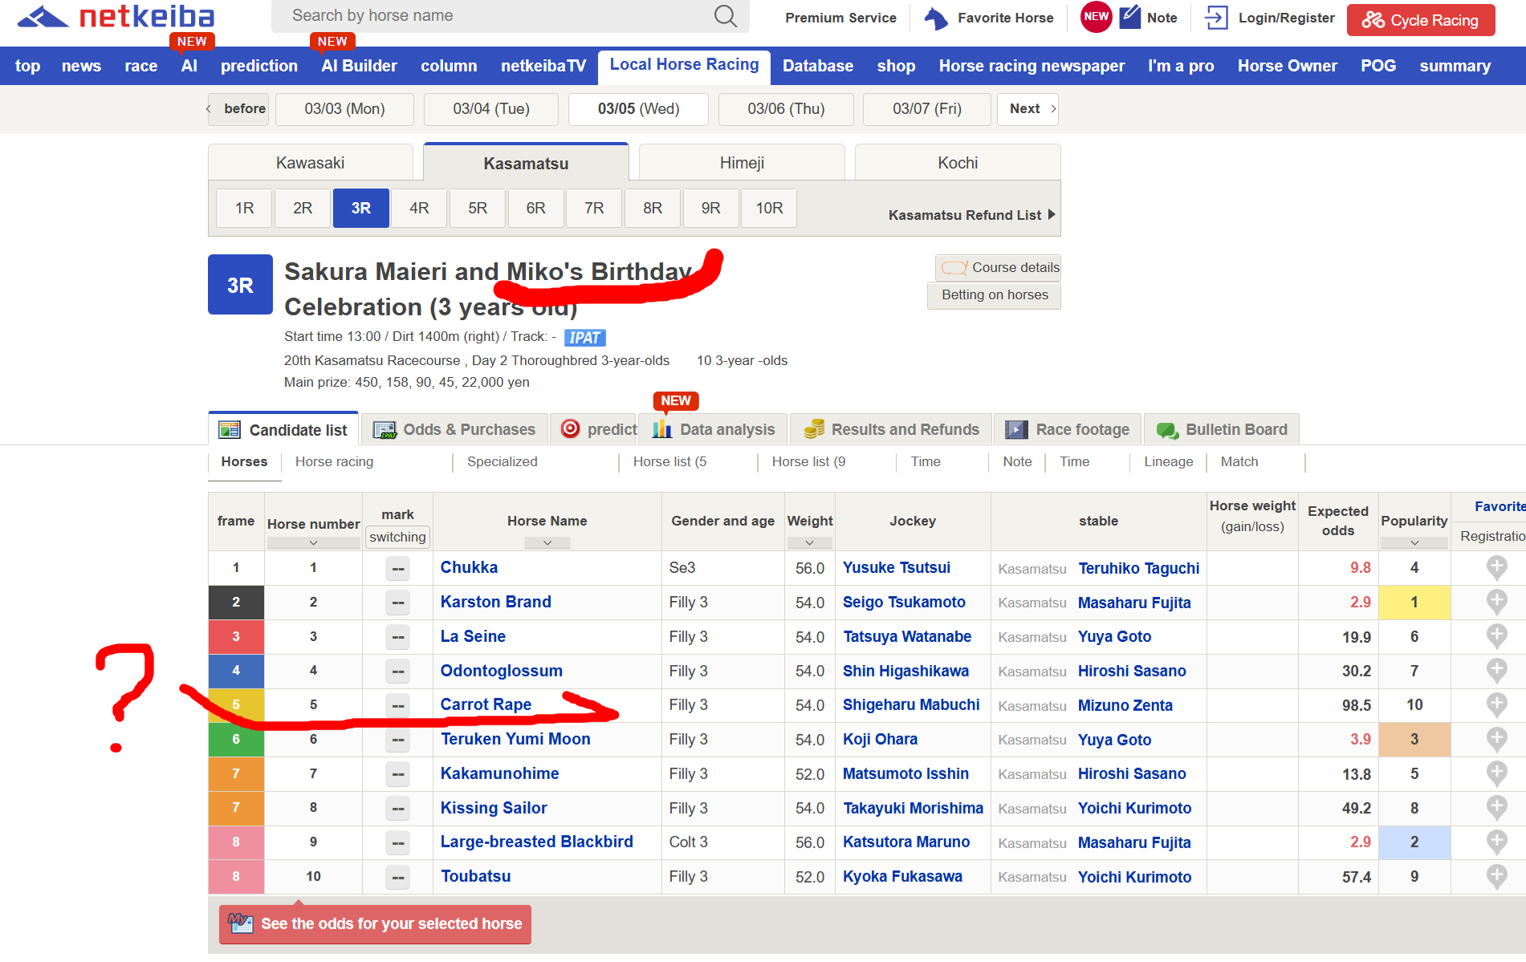Screen dimensions: 1526x962
Task: Open Cycle Racing button
Action: click(x=1420, y=20)
